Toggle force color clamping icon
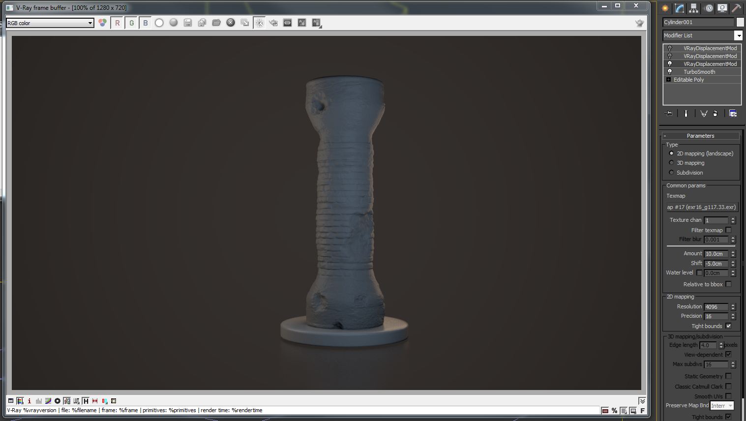The width and height of the screenshot is (746, 421). (20, 401)
